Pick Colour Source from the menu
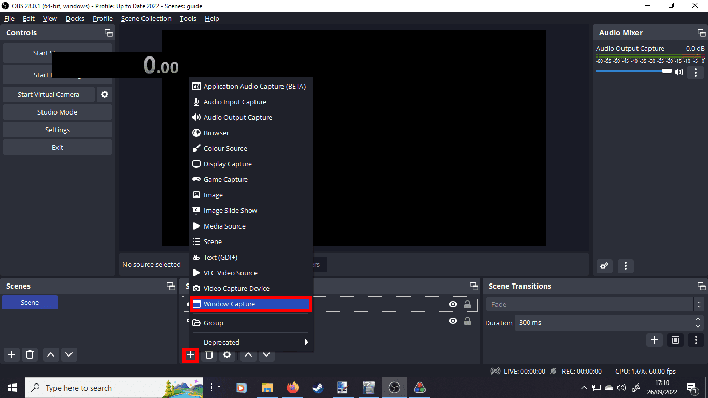 [251, 149]
